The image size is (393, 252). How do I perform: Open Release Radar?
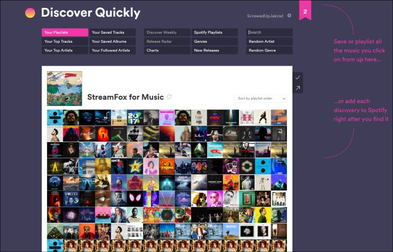(x=167, y=41)
